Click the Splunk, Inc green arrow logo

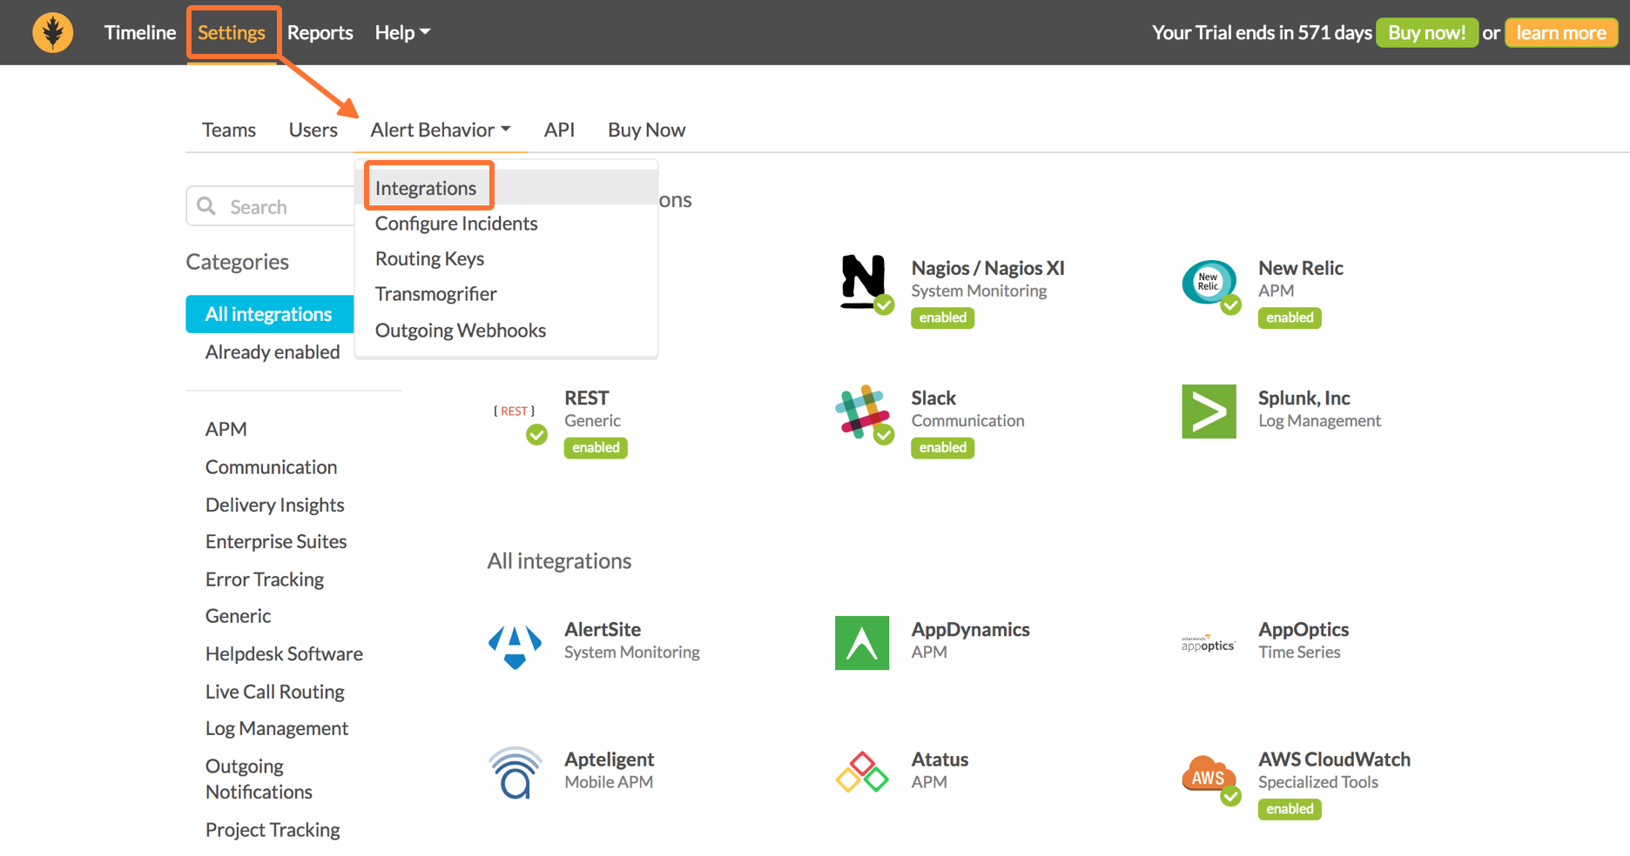coord(1209,411)
